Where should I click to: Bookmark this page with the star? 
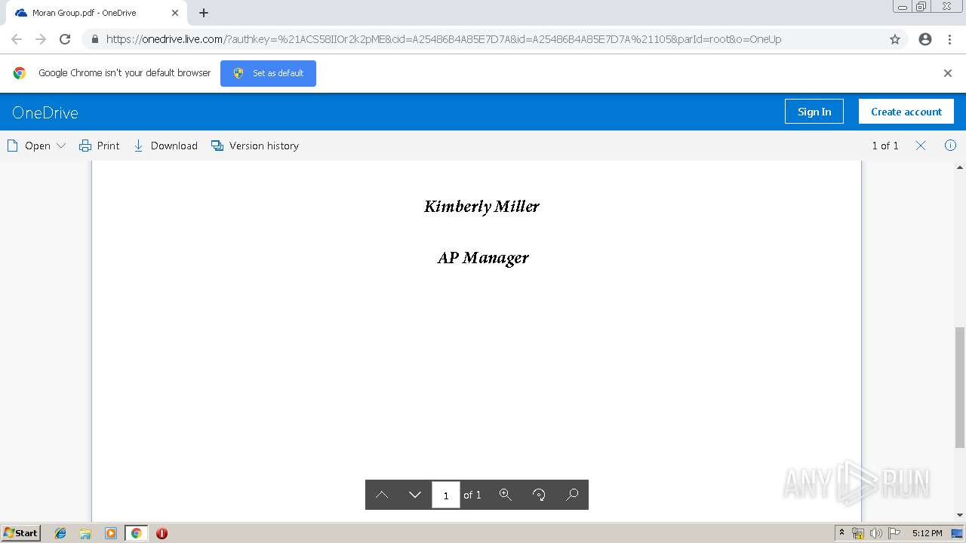click(895, 39)
